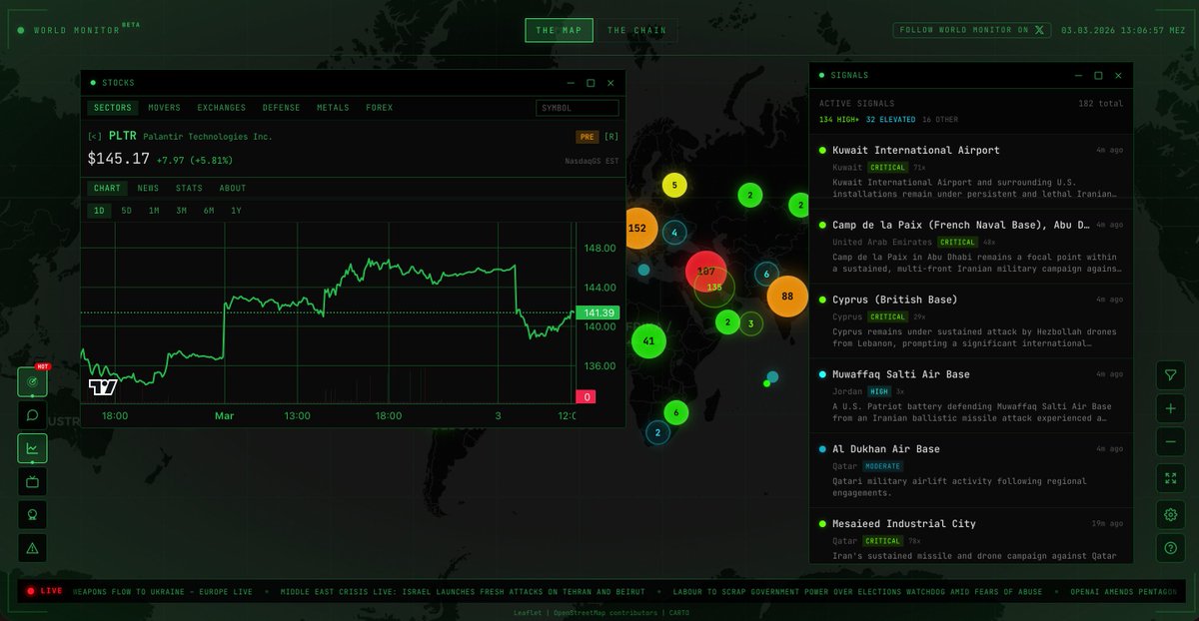Switch to The Map view
The height and width of the screenshot is (621, 1199).
[x=559, y=30]
